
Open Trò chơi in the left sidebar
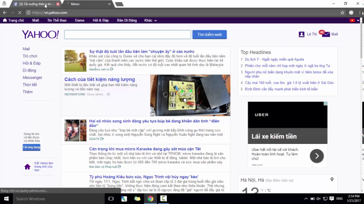coord(30,56)
